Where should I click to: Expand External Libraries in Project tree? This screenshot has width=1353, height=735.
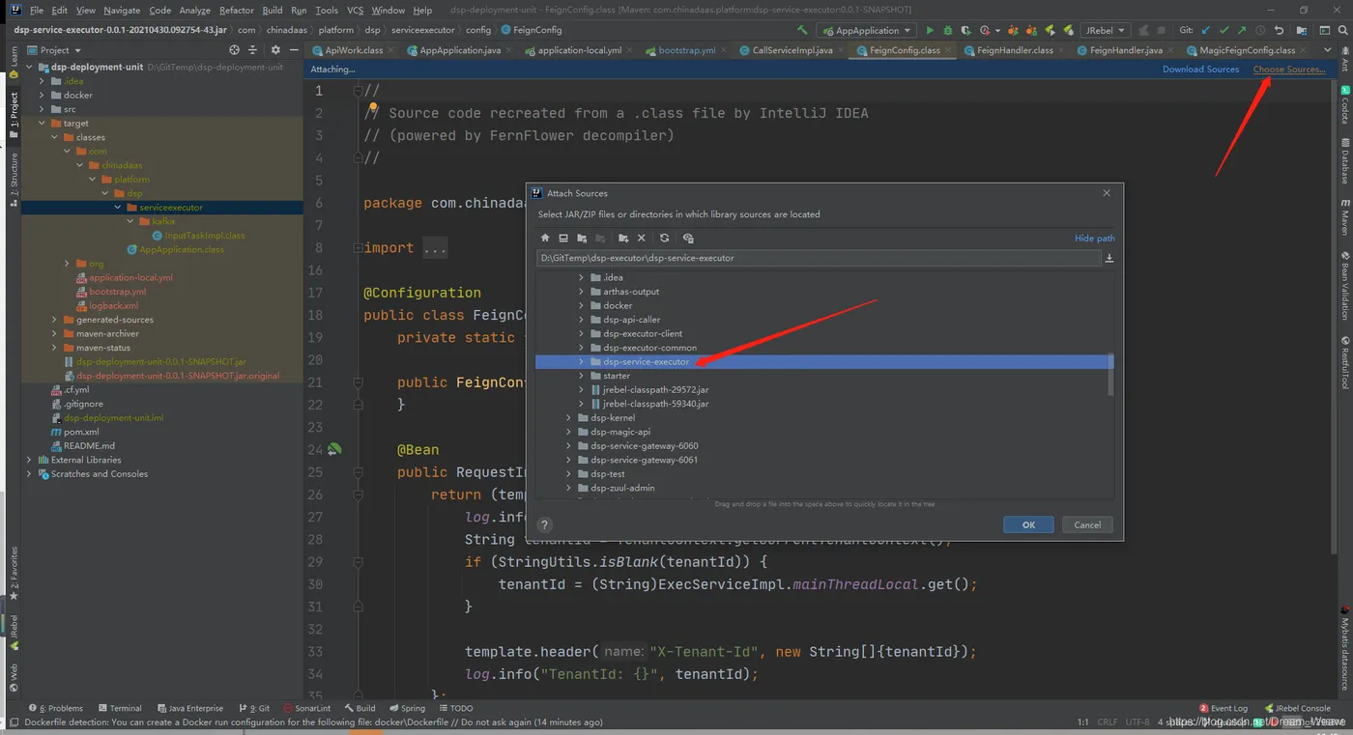tap(29, 460)
